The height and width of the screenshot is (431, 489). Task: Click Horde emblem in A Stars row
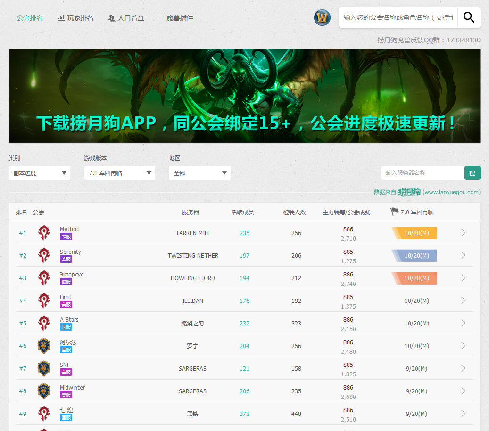[x=44, y=323]
